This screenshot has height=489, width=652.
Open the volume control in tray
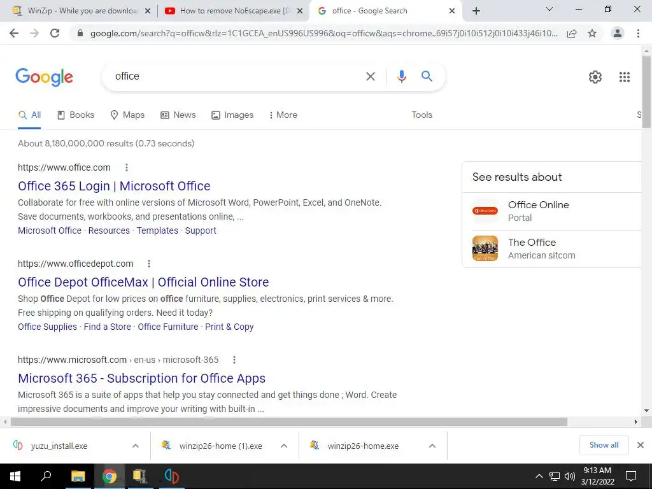tap(570, 476)
